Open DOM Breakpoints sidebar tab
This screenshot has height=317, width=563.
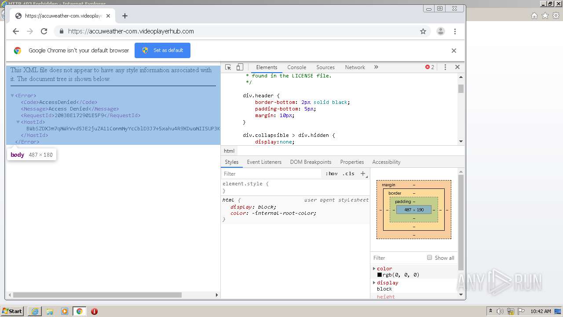click(311, 162)
